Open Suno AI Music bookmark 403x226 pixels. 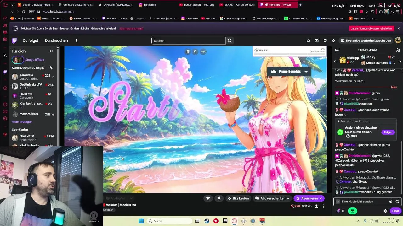click(x=22, y=19)
